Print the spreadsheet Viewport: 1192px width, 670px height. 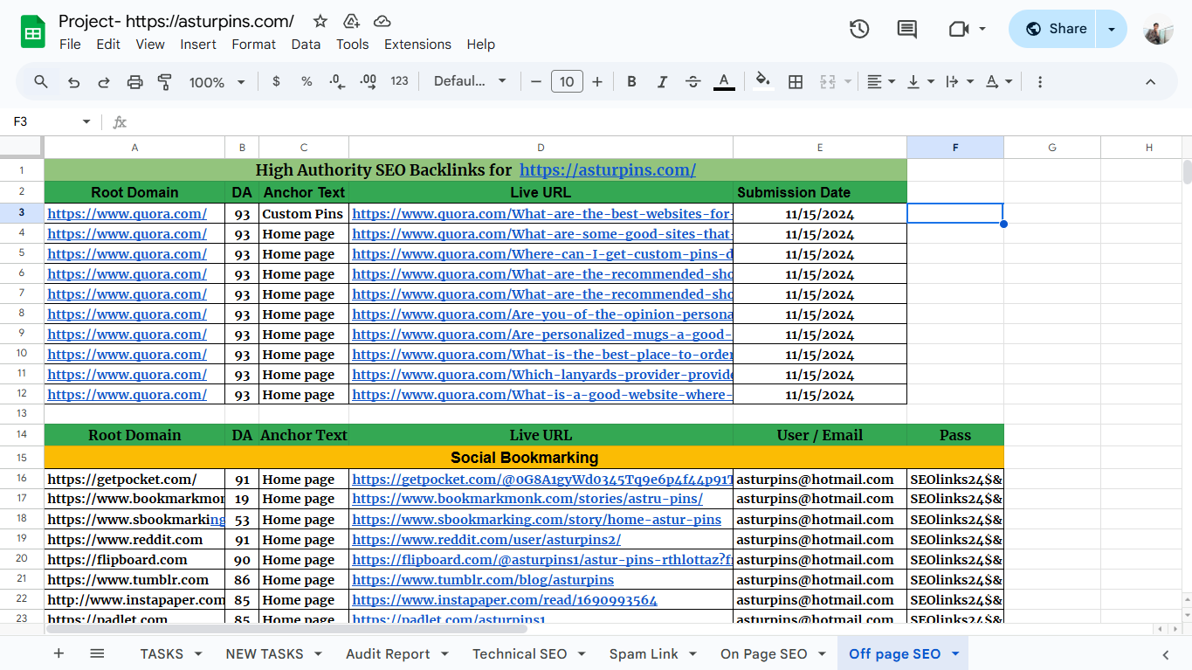tap(135, 81)
